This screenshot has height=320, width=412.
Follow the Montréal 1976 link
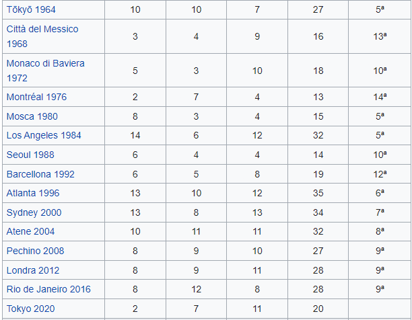[x=36, y=97]
